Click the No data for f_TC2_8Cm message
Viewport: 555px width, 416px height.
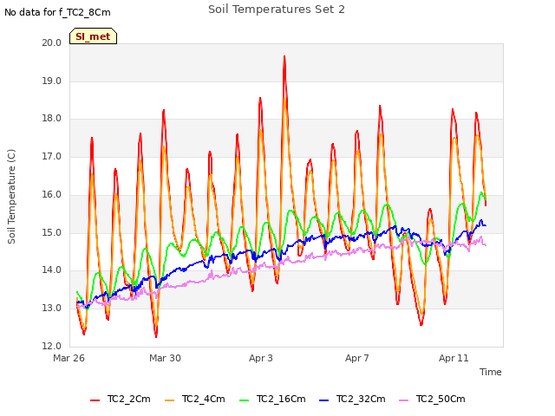click(x=57, y=12)
